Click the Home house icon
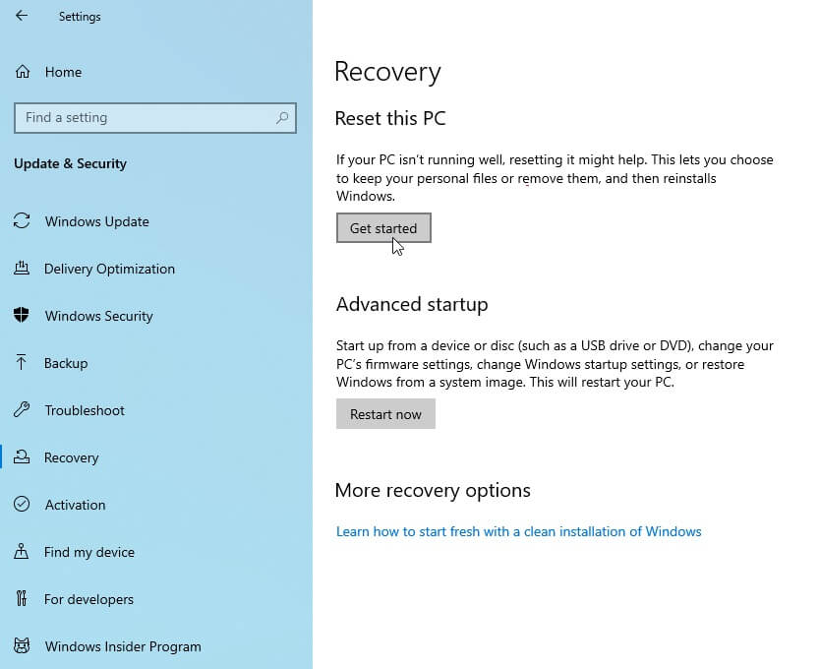This screenshot has width=820, height=669. click(x=22, y=71)
